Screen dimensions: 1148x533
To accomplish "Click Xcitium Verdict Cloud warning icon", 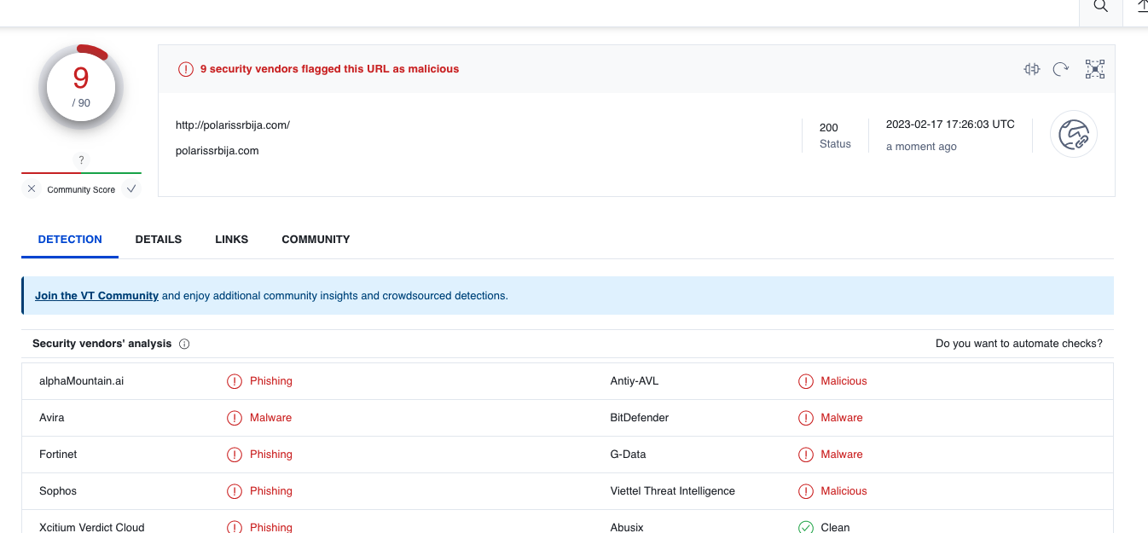I will coord(235,527).
